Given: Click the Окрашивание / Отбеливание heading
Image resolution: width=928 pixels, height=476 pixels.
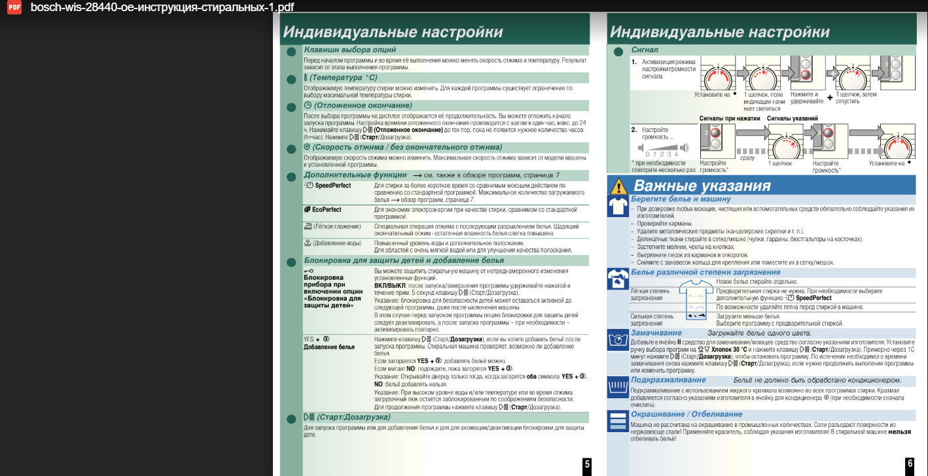Looking at the screenshot, I should tap(687, 414).
